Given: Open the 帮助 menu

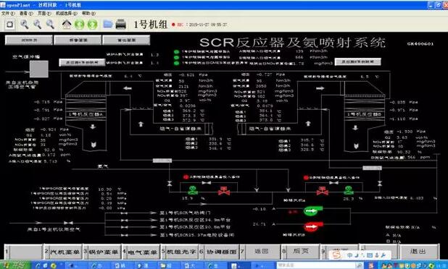Looking at the screenshot, I should point(88,14).
